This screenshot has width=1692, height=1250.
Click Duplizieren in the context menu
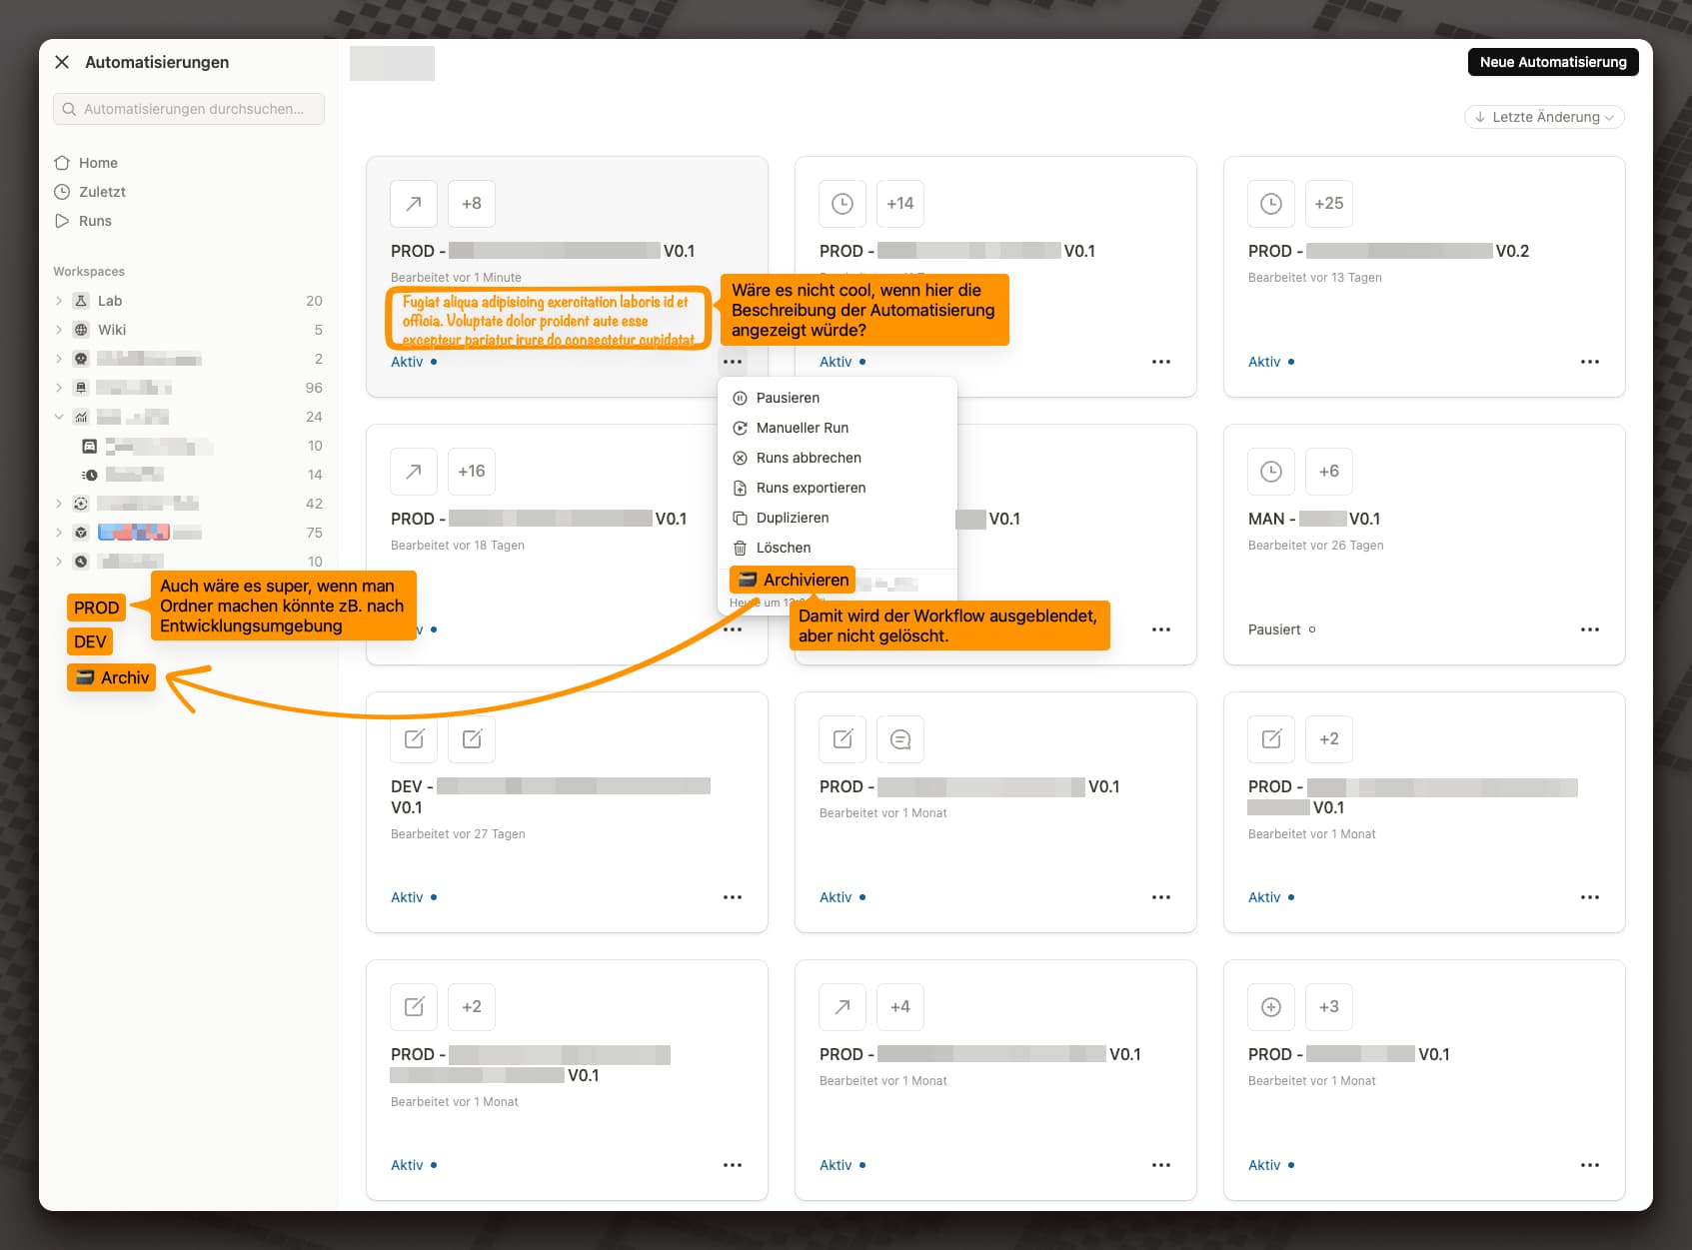click(x=792, y=518)
